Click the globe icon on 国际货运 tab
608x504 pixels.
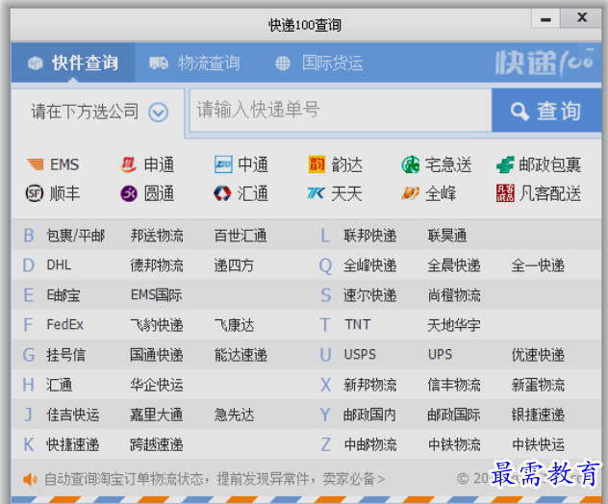[x=283, y=63]
